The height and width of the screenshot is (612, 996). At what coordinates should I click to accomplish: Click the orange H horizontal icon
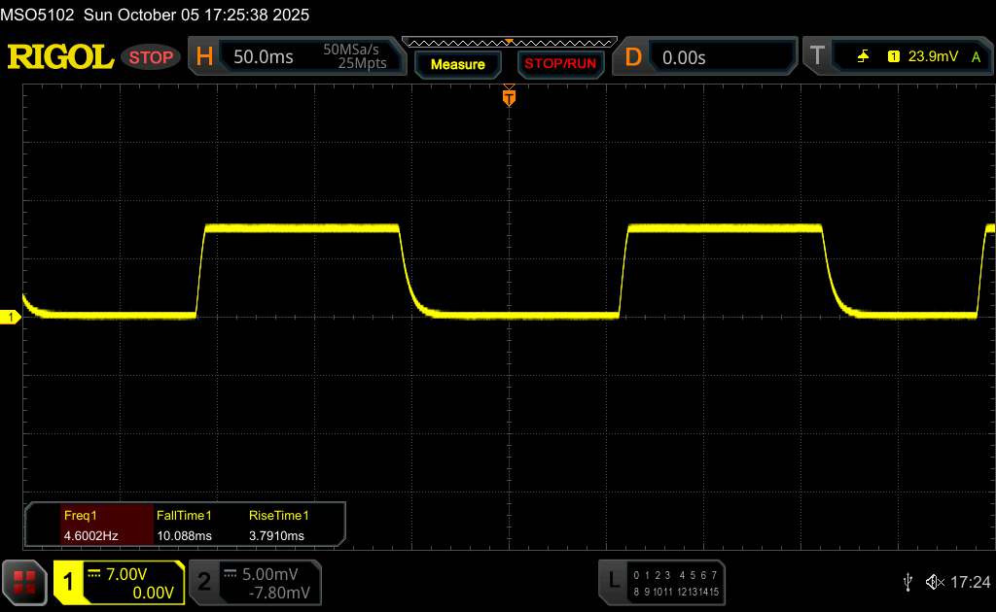(x=204, y=57)
